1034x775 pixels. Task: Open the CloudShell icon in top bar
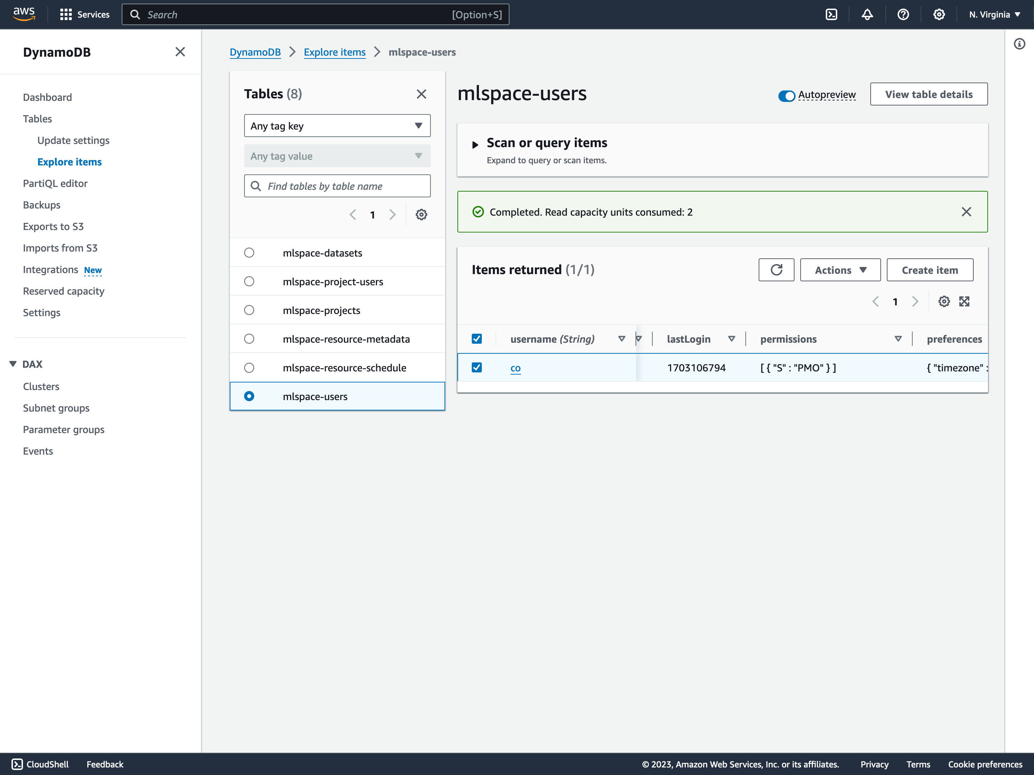831,14
